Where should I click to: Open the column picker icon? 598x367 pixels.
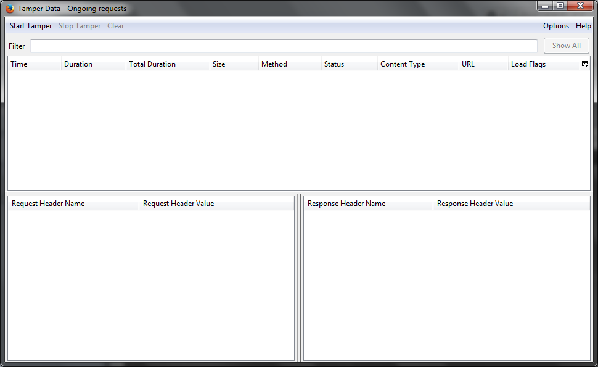(584, 64)
